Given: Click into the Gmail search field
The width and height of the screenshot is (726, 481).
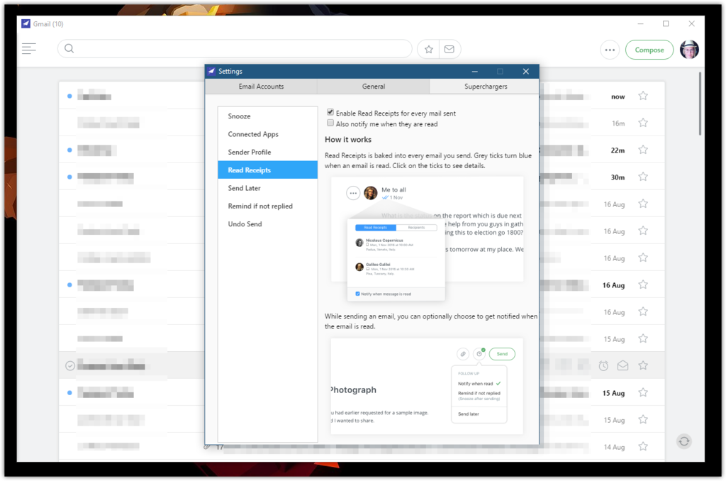Looking at the screenshot, I should click(x=235, y=49).
